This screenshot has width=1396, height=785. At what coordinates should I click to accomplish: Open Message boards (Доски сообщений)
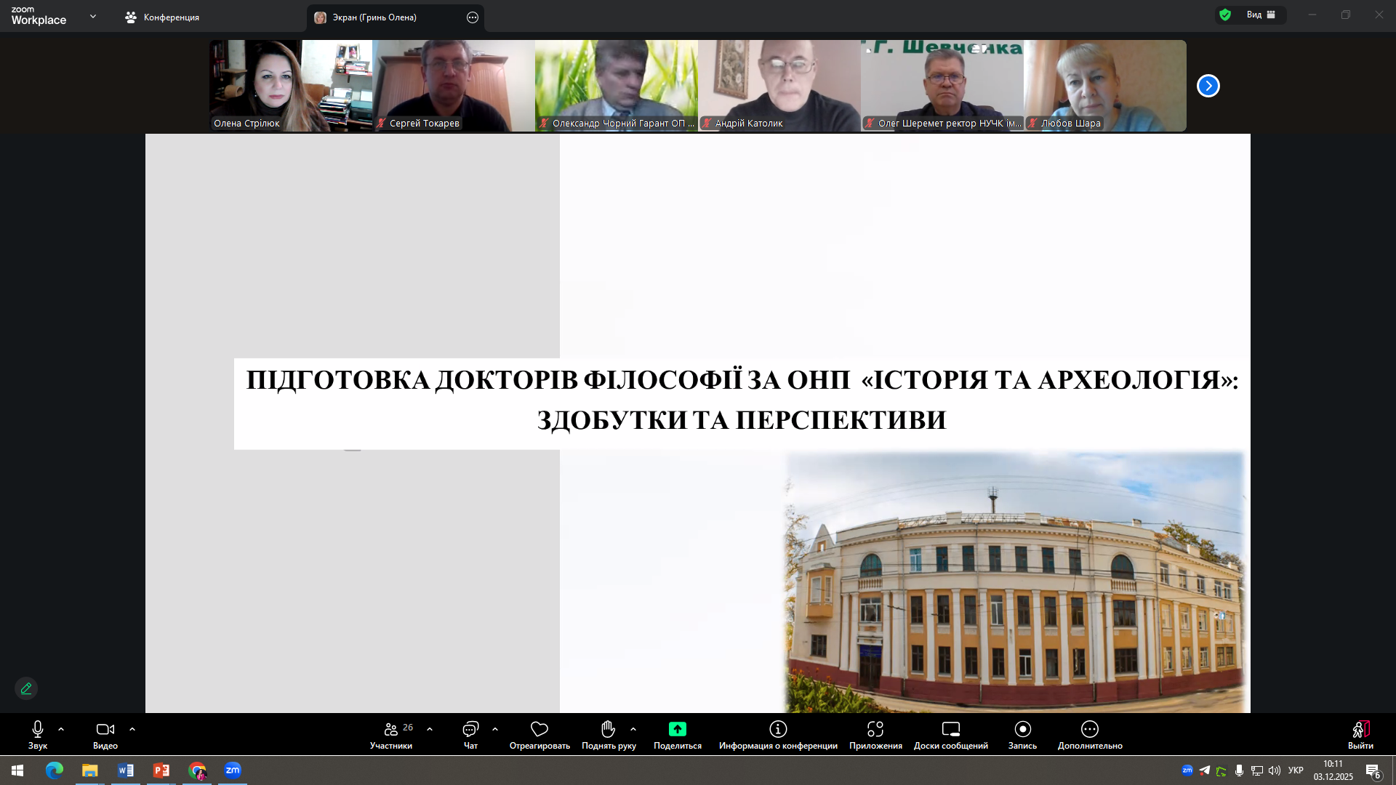click(950, 734)
